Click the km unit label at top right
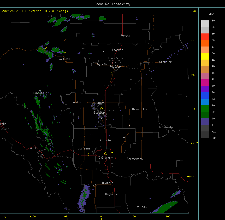The image size is (225, 220). coord(194,11)
